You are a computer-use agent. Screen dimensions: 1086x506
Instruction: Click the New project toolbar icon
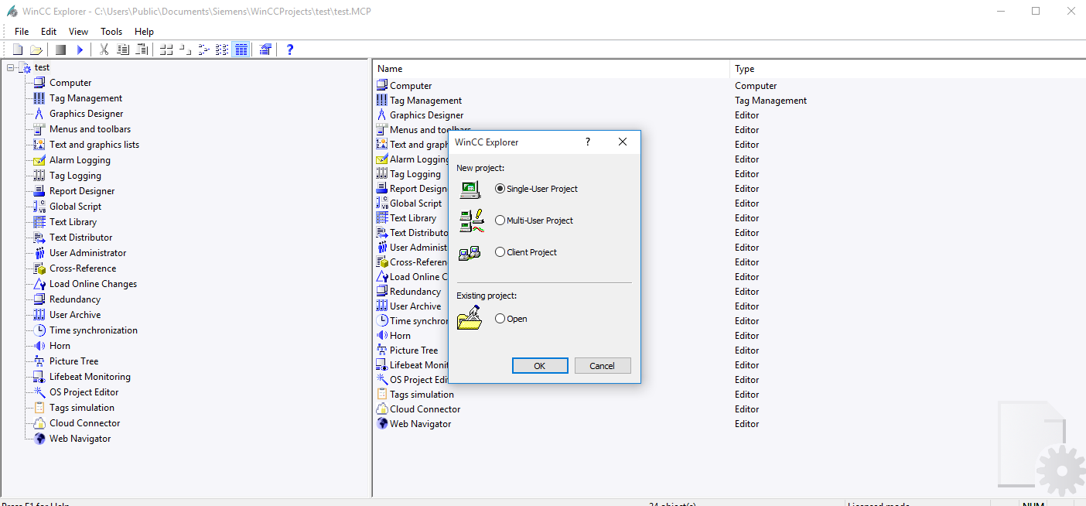[x=18, y=50]
